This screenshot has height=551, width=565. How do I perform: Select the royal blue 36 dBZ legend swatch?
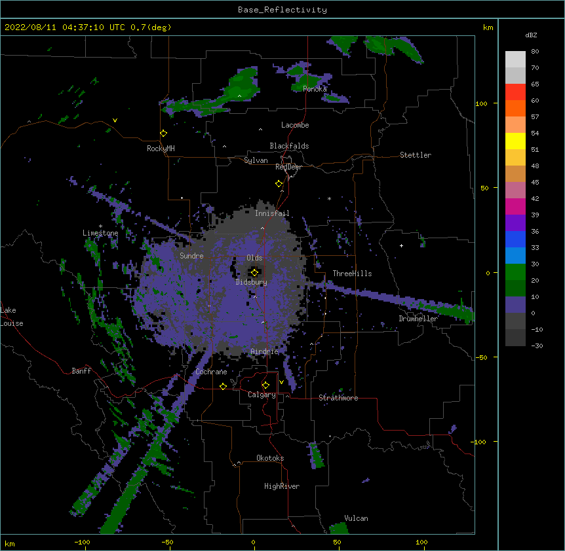(515, 239)
